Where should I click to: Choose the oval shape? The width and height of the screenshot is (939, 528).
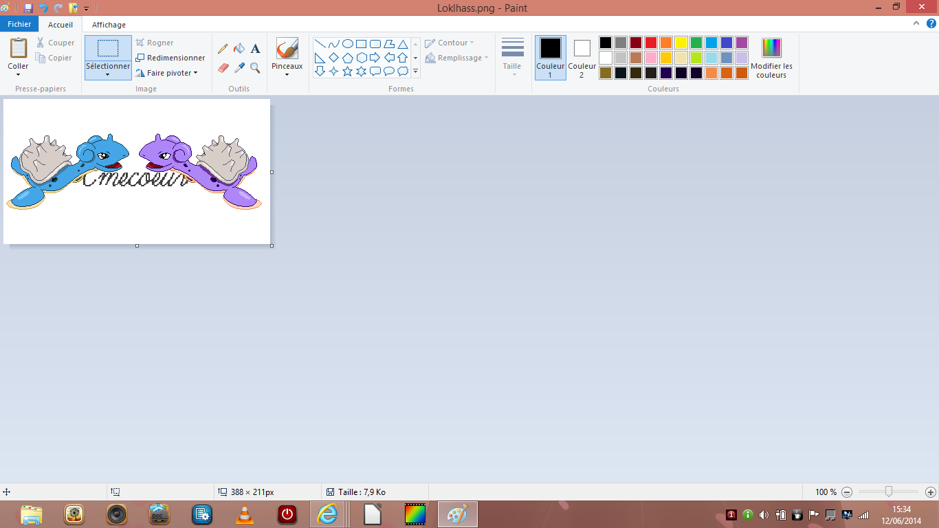pyautogui.click(x=348, y=44)
